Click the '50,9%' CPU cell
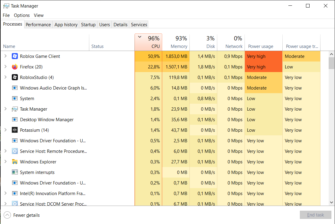The image size is (335, 224). pos(149,56)
